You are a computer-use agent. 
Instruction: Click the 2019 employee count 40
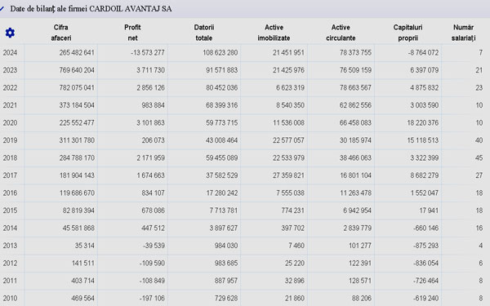point(479,140)
